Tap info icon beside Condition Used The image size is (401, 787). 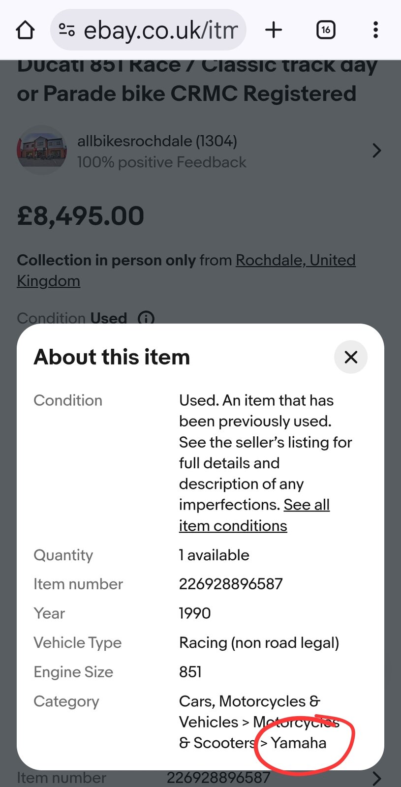point(146,318)
